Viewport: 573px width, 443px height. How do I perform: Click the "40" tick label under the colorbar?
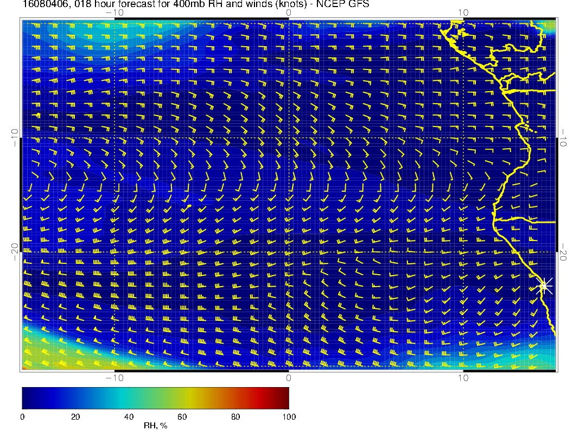[x=129, y=417]
